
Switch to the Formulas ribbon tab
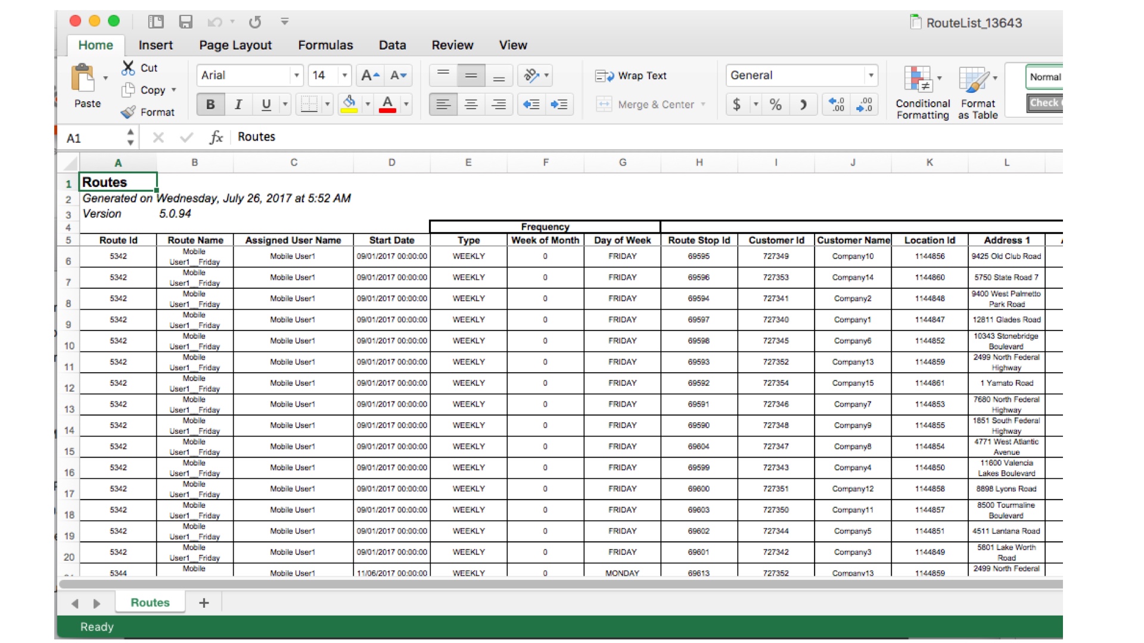click(x=325, y=45)
